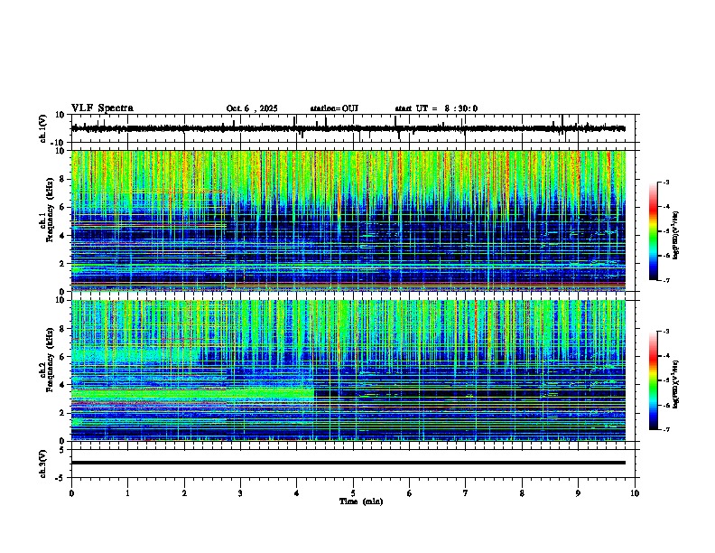The height and width of the screenshot is (553, 715).
Task: Click the "Time (min)" axis label
Action: (x=361, y=501)
